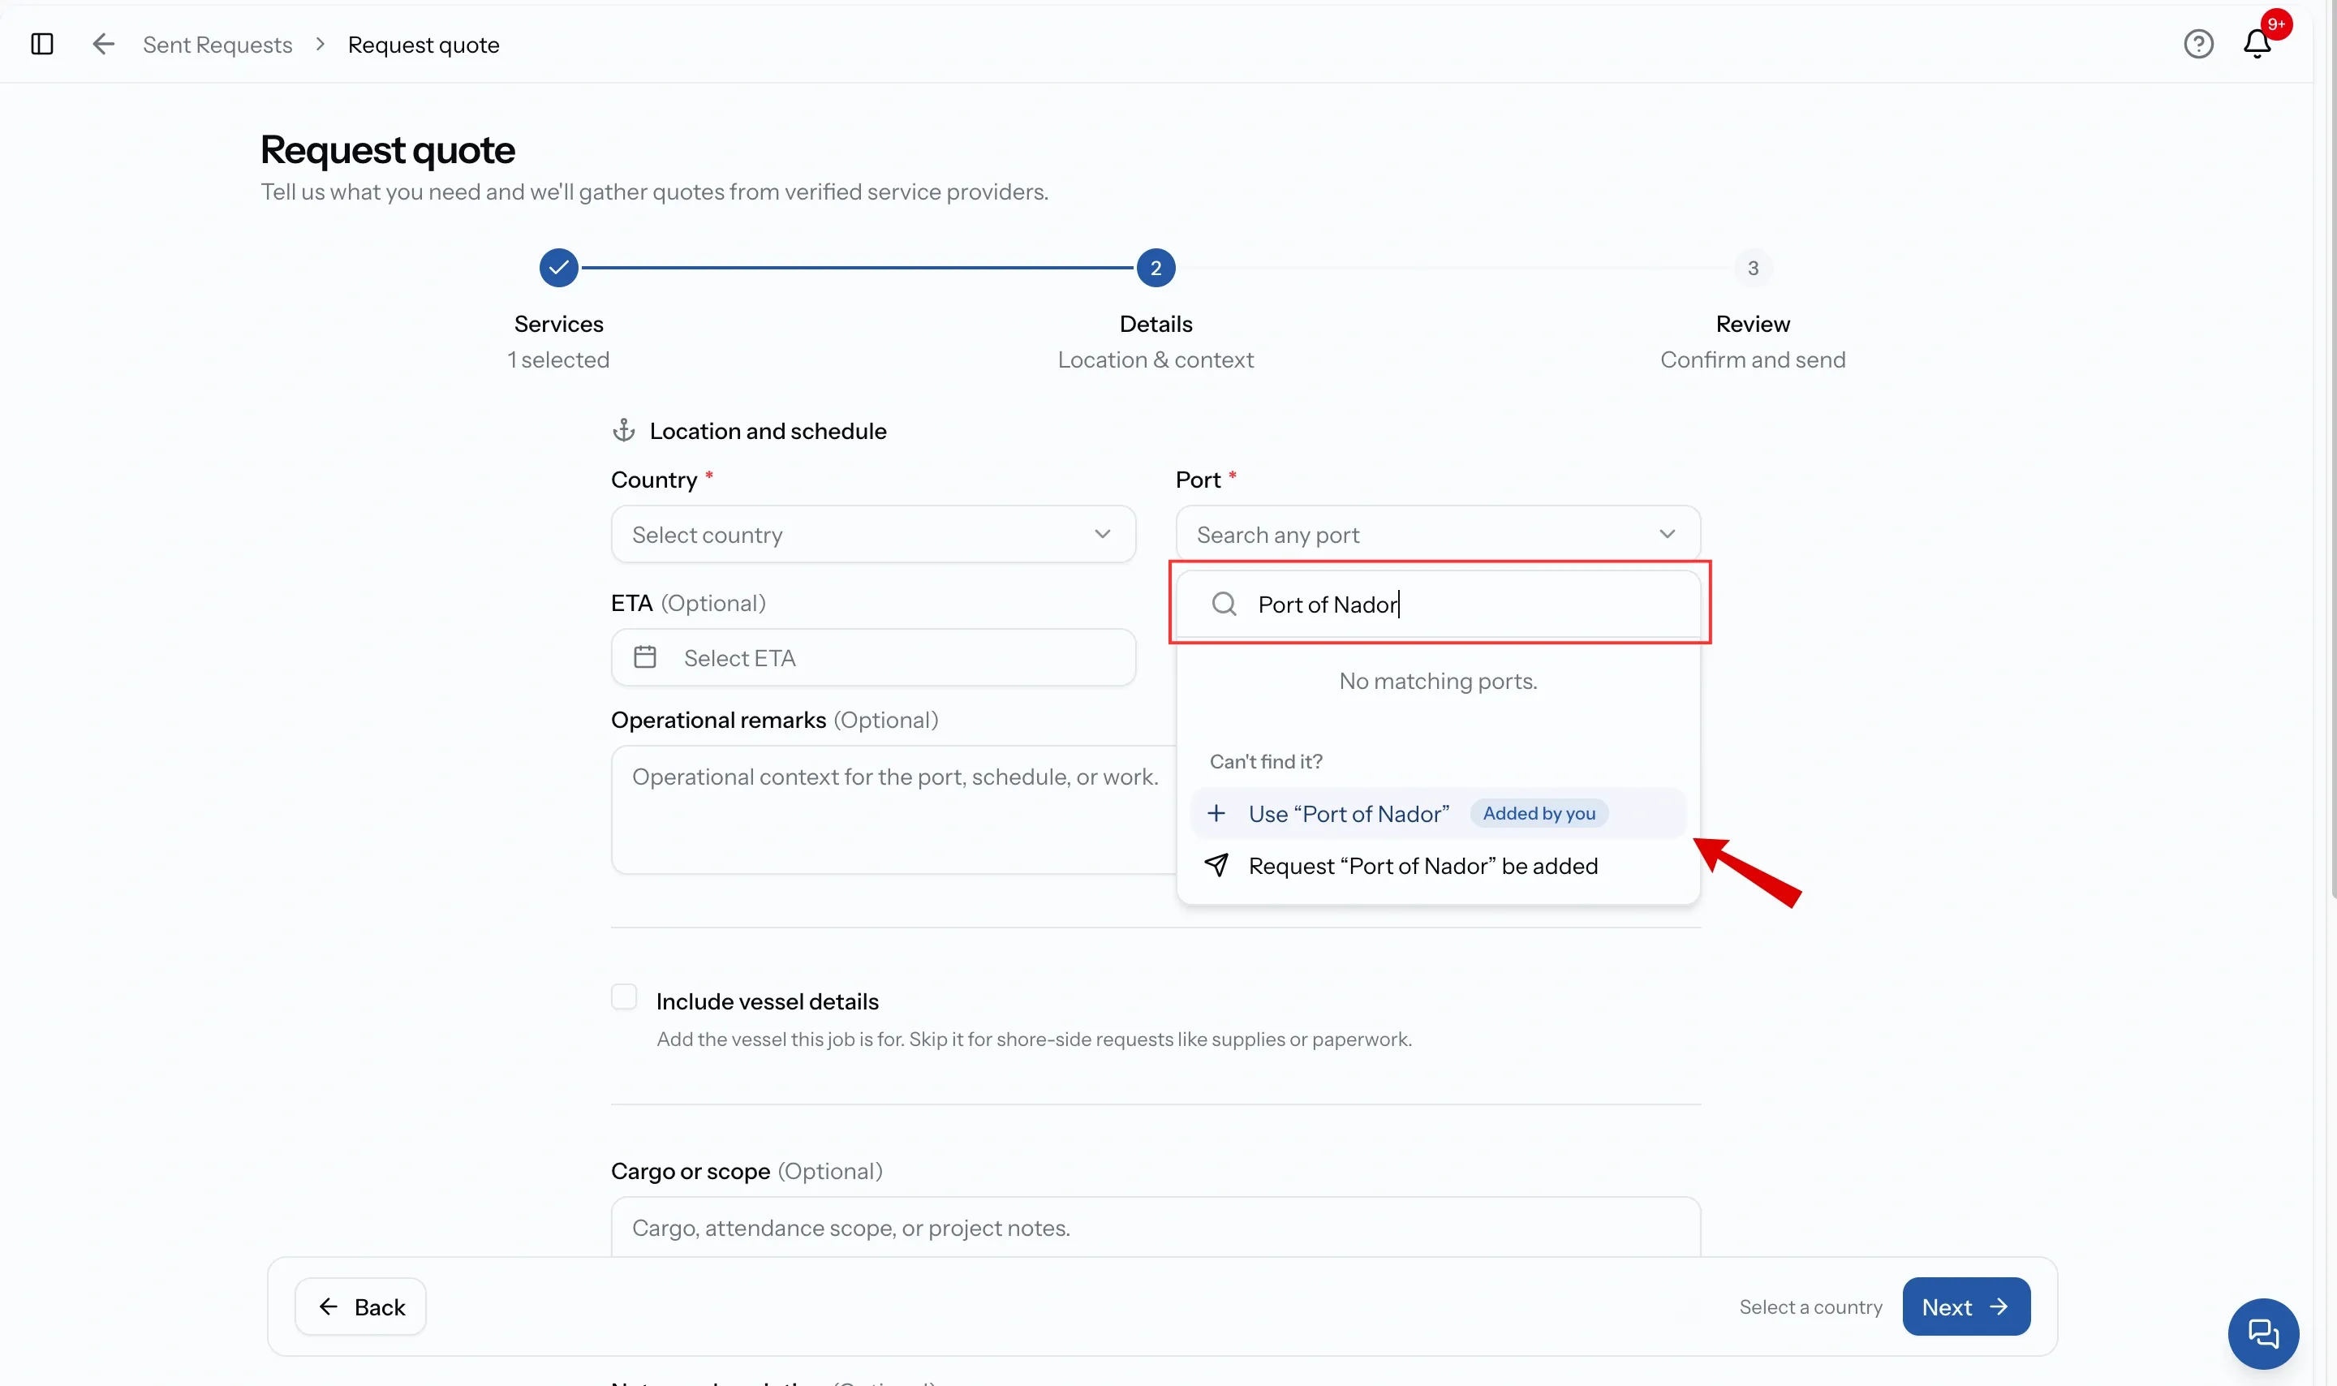The width and height of the screenshot is (2337, 1386).
Task: Click the Back button
Action: (x=360, y=1306)
